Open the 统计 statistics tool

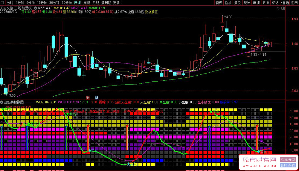(x=247, y=3)
